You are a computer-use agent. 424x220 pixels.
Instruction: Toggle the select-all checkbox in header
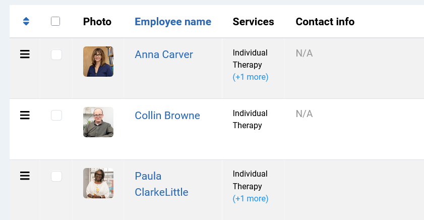coord(55,21)
